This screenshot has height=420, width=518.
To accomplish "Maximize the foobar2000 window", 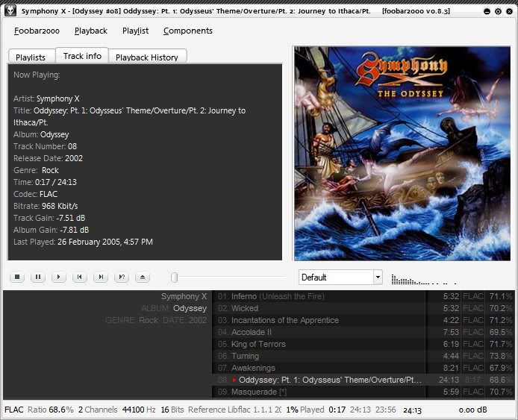I will click(x=498, y=11).
